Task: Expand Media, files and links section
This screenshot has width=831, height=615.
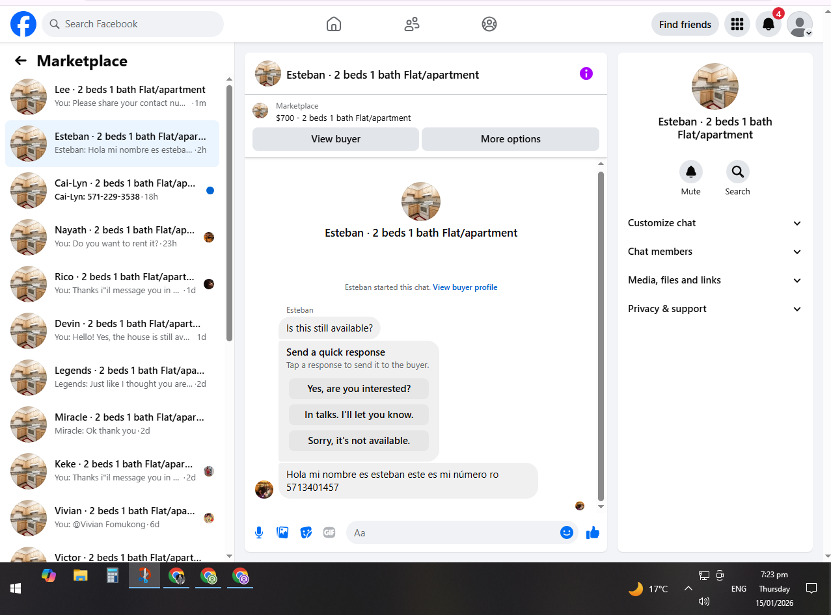Action: click(x=715, y=280)
